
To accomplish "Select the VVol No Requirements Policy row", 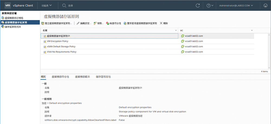I will point(147,52).
